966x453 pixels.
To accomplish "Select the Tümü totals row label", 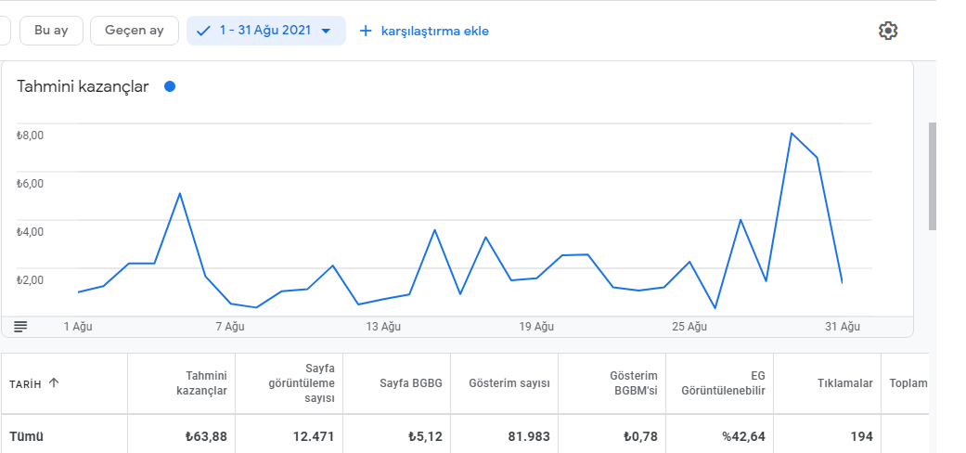I will tap(27, 436).
